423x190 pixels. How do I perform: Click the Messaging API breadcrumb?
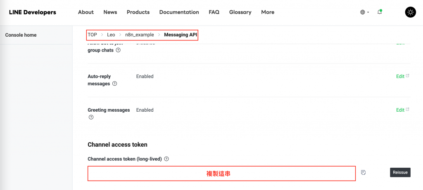pyautogui.click(x=181, y=35)
